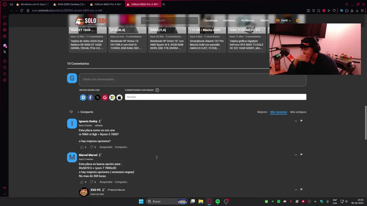Open extensions puzzle icon in toolbar
The width and height of the screenshot is (367, 206).
(347, 11)
